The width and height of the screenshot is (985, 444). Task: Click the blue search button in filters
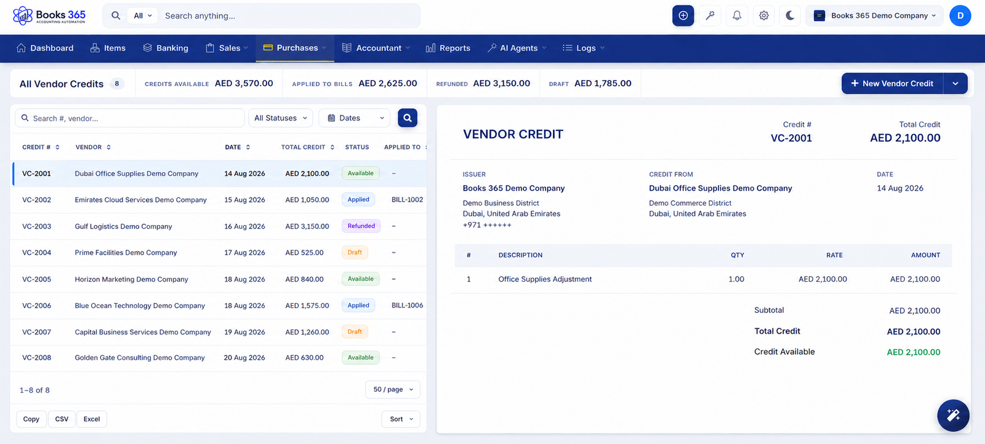(408, 118)
